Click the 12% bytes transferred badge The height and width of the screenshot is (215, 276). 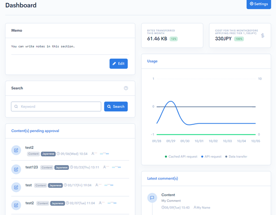173,39
